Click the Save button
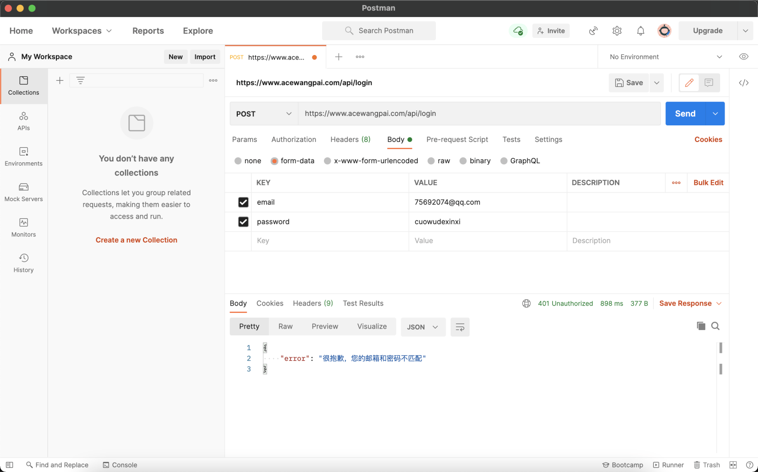Image resolution: width=758 pixels, height=472 pixels. point(629,82)
